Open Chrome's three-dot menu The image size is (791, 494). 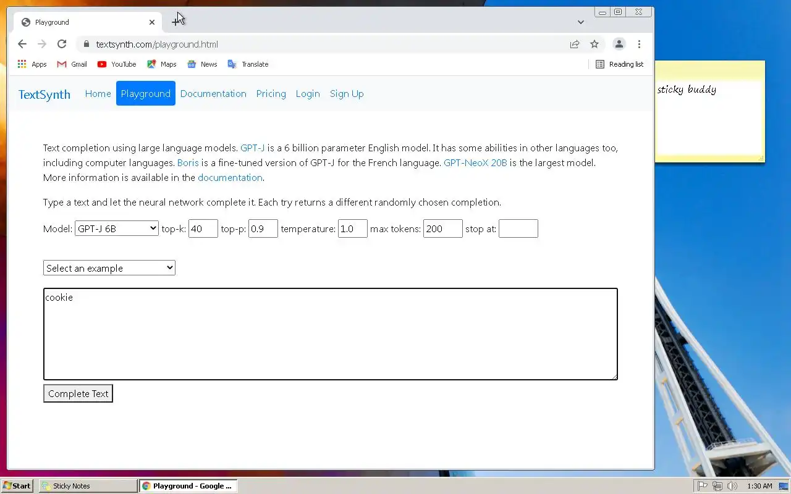pyautogui.click(x=639, y=44)
